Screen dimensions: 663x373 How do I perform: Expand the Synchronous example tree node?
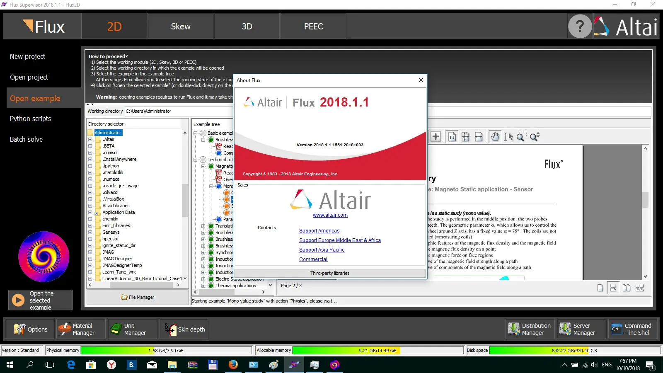(x=203, y=253)
